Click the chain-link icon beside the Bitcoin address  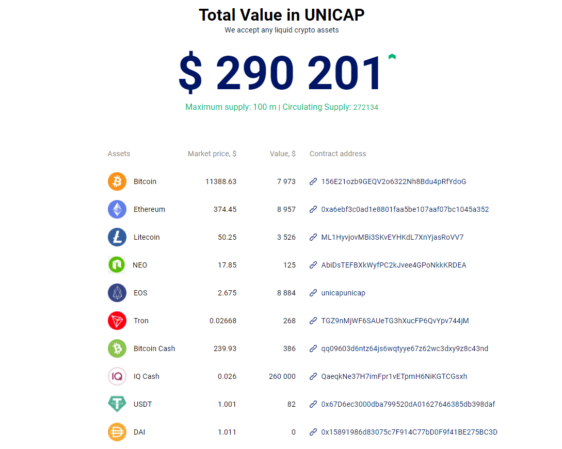(313, 181)
